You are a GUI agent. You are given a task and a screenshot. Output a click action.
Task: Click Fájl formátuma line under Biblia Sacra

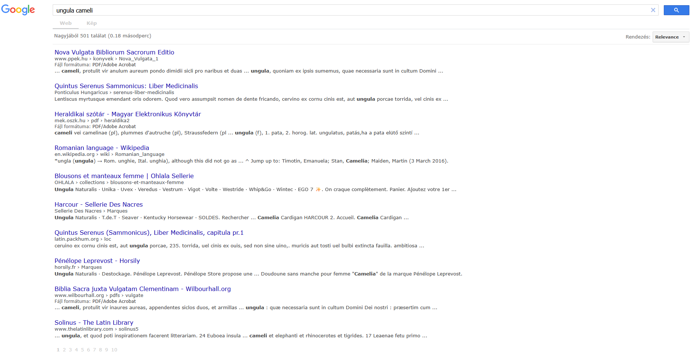click(x=95, y=301)
